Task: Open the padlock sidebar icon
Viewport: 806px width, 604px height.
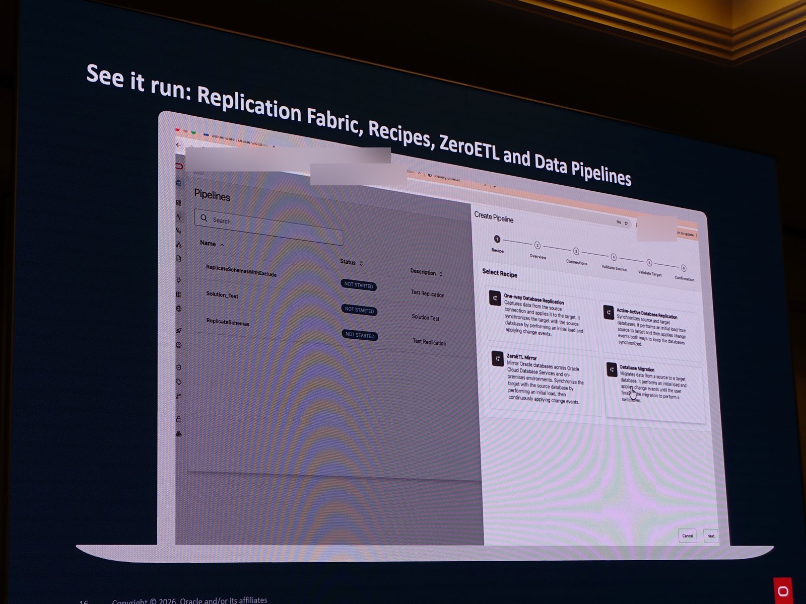Action: [178, 419]
